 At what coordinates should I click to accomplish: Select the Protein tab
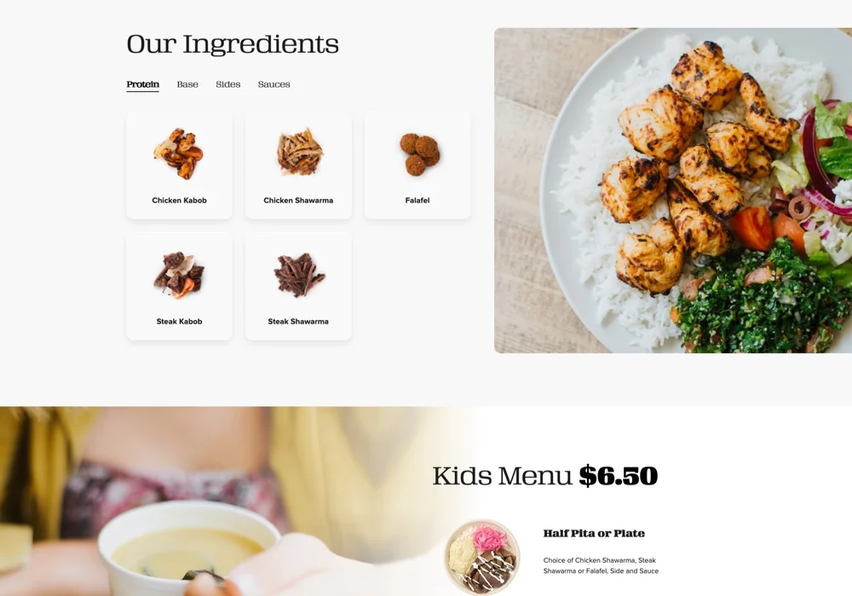[143, 84]
